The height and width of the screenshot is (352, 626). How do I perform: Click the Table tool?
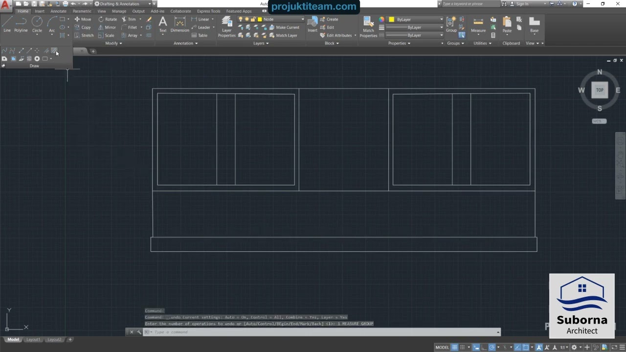(200, 35)
